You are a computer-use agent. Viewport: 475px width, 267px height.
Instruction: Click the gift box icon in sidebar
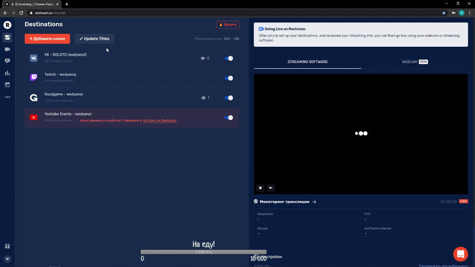(7, 246)
